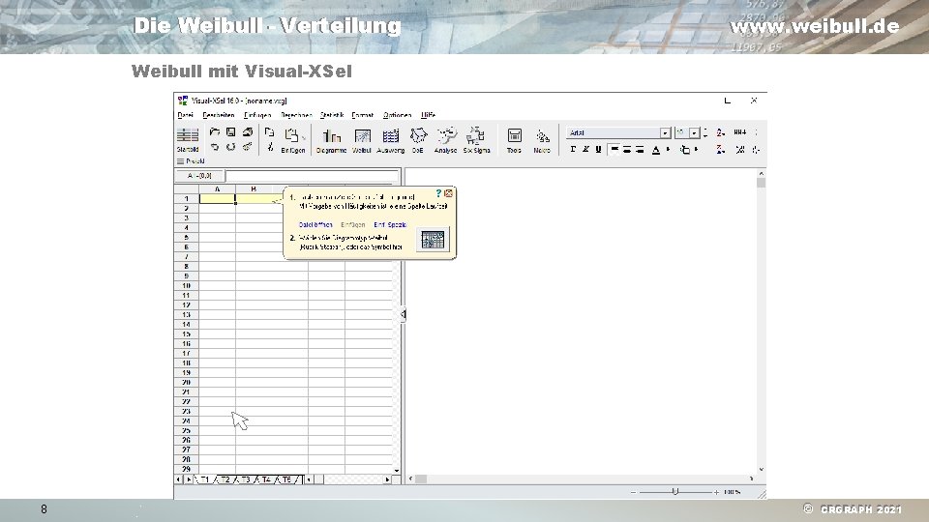The width and height of the screenshot is (929, 522).
Task: Click the Einf. Spalte link in hint
Action: (x=390, y=225)
